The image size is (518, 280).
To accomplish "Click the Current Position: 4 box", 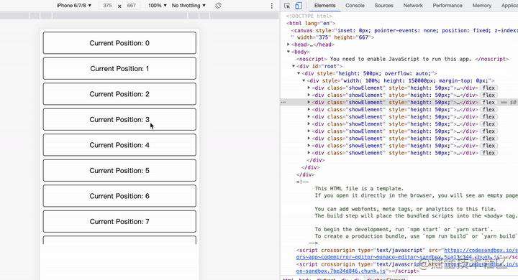I will coord(119,145).
